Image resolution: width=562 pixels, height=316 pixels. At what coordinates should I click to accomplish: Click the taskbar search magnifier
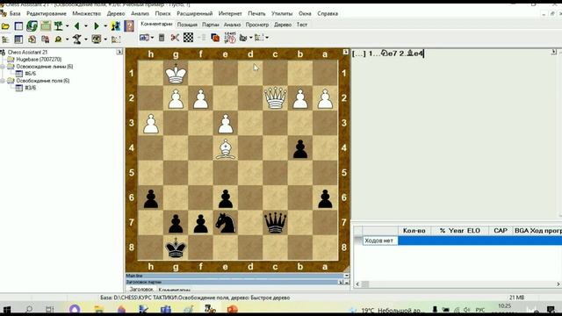coord(29,309)
